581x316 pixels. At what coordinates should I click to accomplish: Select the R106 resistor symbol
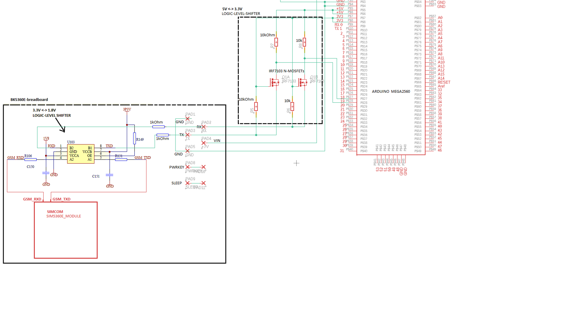tap(30, 159)
